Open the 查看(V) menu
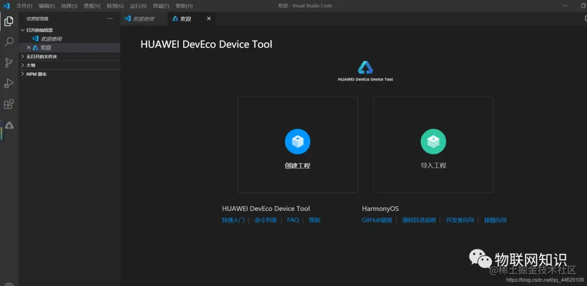The height and width of the screenshot is (286, 587). pos(92,6)
